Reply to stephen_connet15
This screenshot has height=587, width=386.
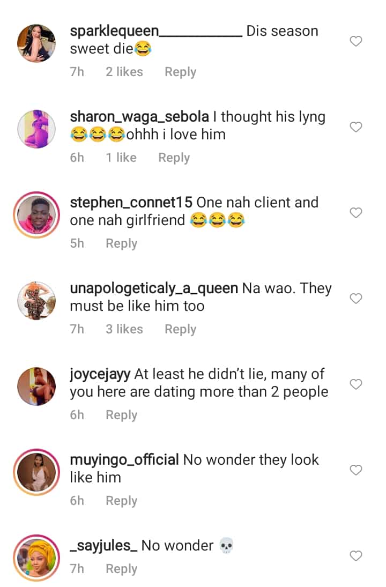click(121, 243)
